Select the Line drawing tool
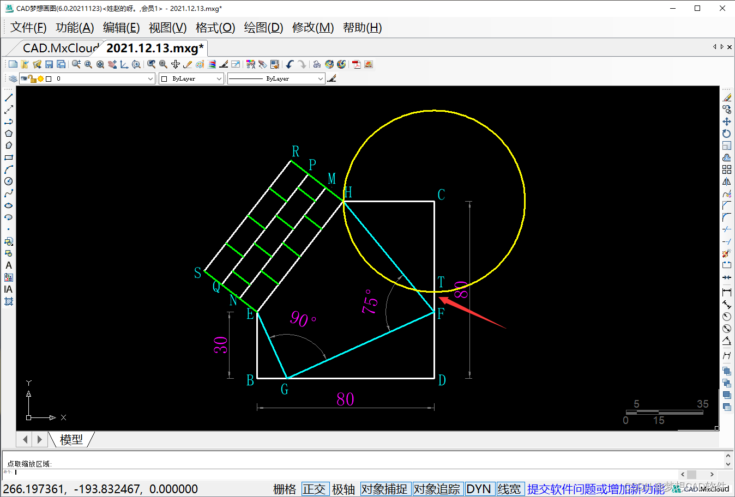 (x=9, y=98)
